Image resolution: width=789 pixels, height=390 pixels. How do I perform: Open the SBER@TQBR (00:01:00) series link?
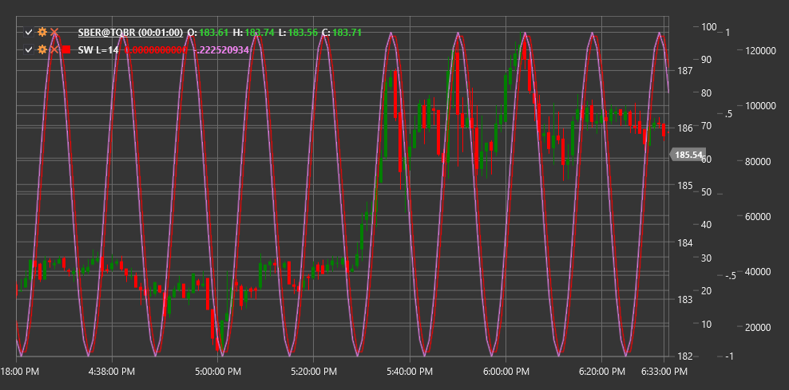click(130, 33)
